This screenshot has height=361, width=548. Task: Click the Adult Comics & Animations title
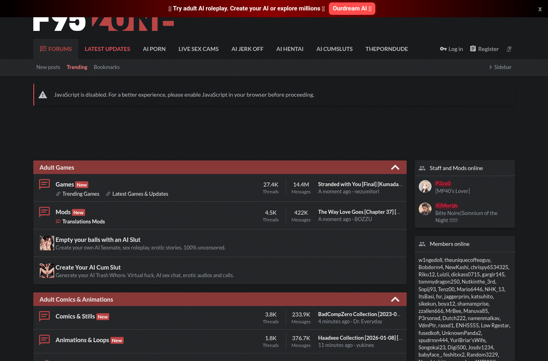click(x=76, y=299)
